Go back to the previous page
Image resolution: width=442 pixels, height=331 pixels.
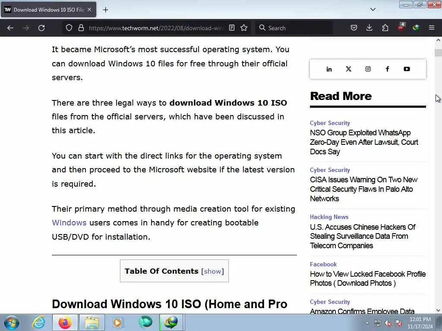click(x=10, y=28)
